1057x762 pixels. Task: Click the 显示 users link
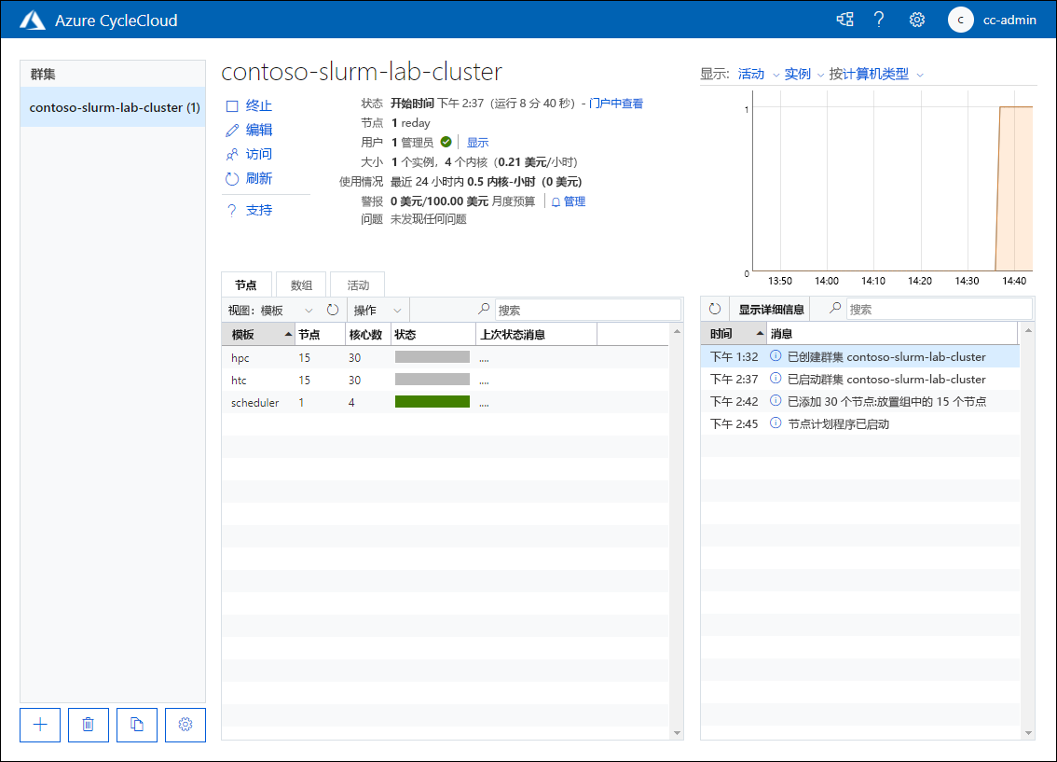click(x=478, y=143)
